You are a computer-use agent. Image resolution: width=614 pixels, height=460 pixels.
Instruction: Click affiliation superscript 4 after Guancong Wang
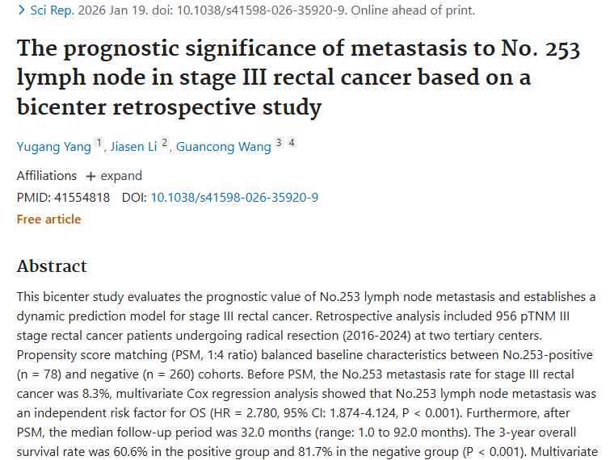click(x=292, y=143)
